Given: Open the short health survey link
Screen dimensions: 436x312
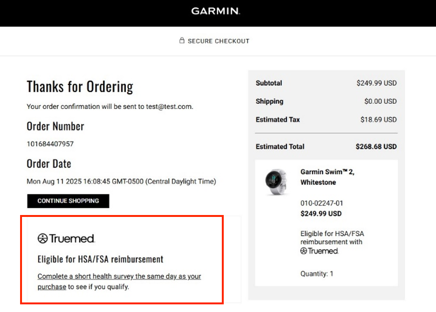Looking at the screenshot, I should click(x=119, y=277).
